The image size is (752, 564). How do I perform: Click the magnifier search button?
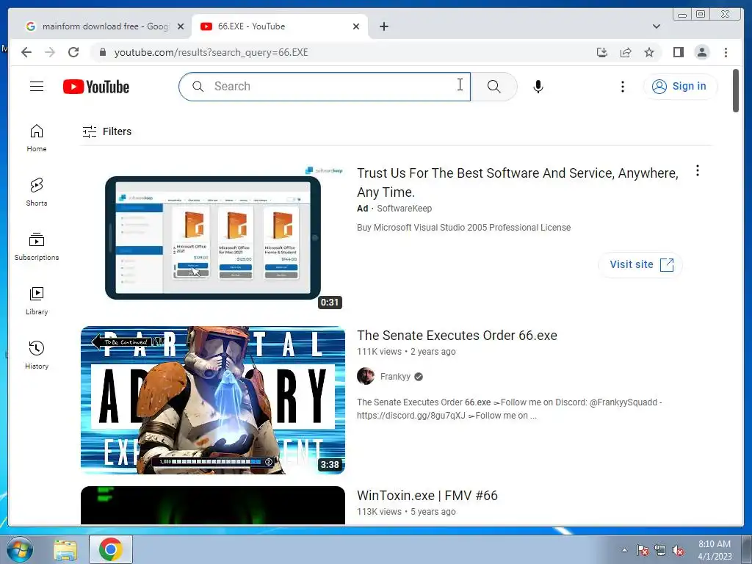pos(493,87)
